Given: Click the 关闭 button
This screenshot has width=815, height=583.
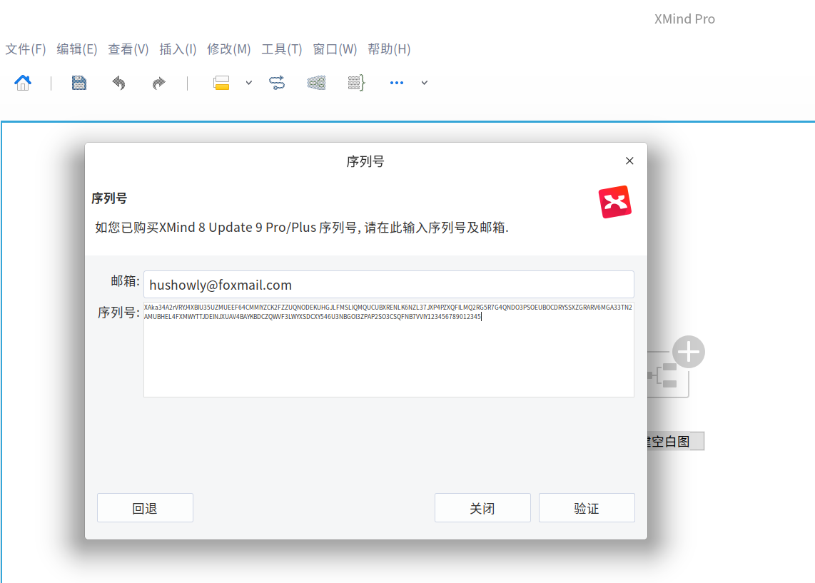Looking at the screenshot, I should (482, 507).
